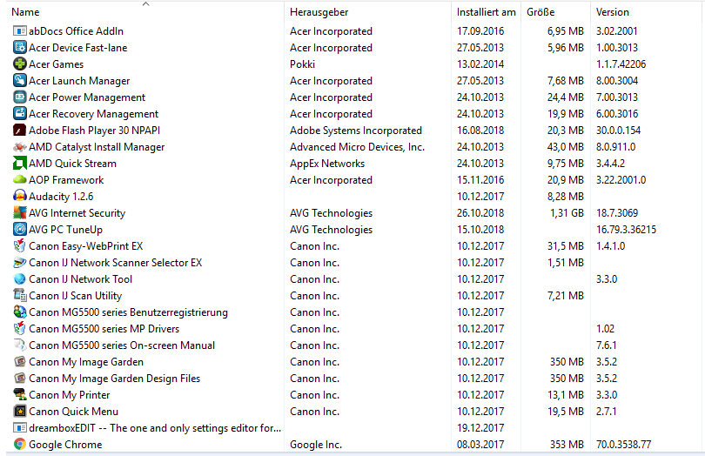This screenshot has width=705, height=456.
Task: Click the AVG Internet Security icon
Action: (20, 212)
